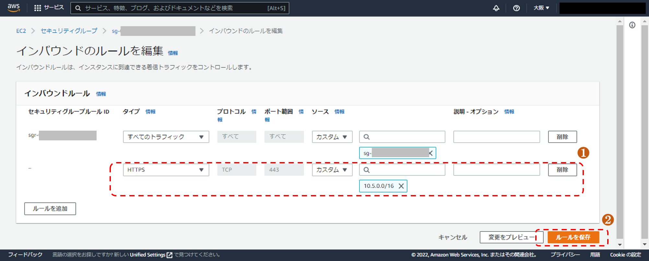The width and height of the screenshot is (649, 261).
Task: Open the info panel circle icon
Action: pyautogui.click(x=632, y=25)
